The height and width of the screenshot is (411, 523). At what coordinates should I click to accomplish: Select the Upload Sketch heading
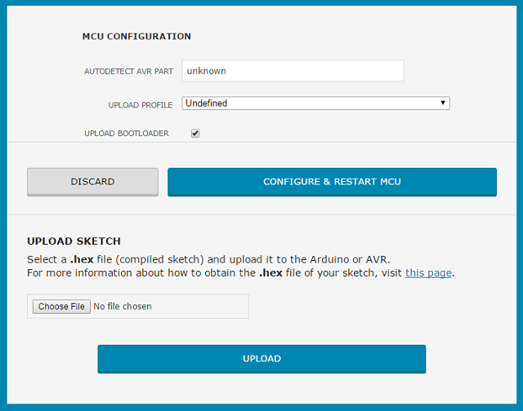pos(74,241)
